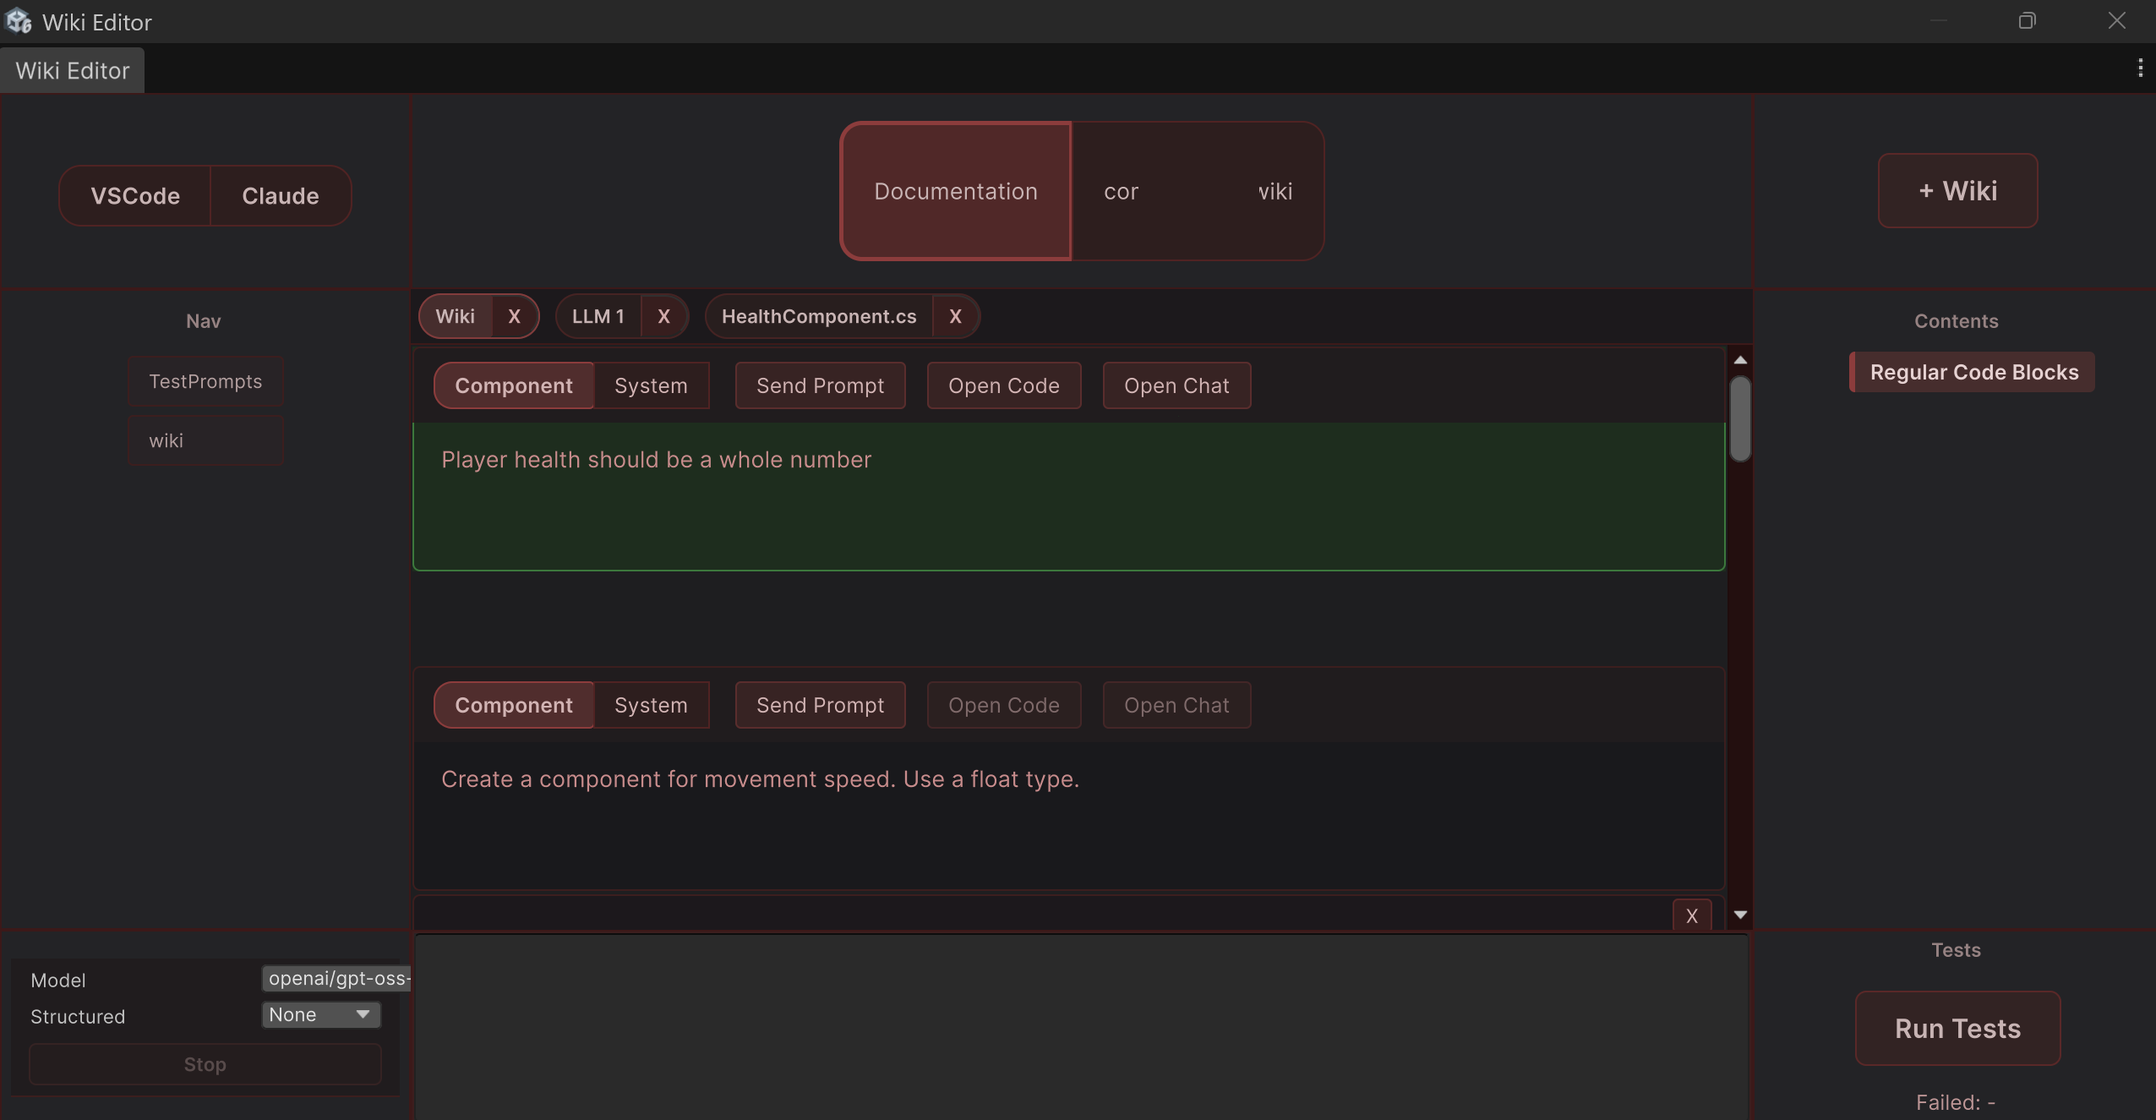Click the Wiki Editor app icon
Viewport: 2156px width, 1120px height.
pyautogui.click(x=18, y=21)
